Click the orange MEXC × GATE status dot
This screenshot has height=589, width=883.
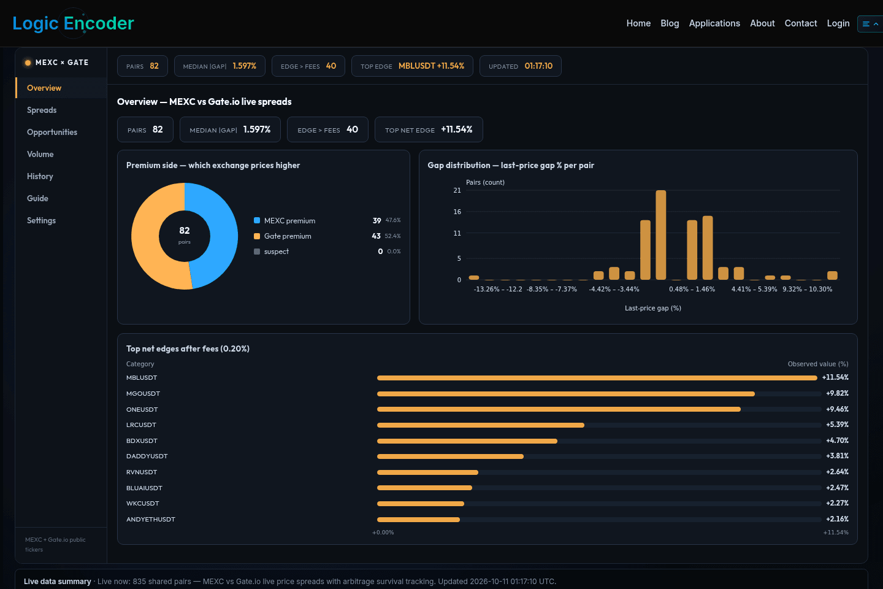coord(28,63)
